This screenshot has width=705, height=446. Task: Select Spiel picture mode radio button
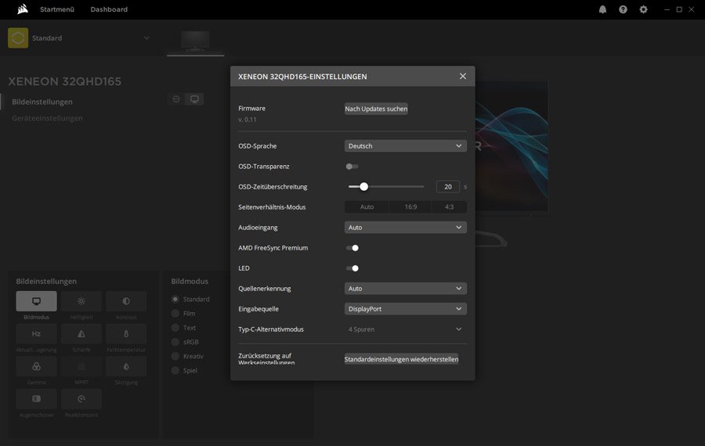pos(175,371)
